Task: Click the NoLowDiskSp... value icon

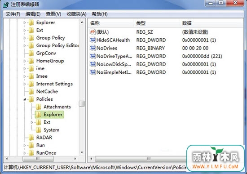Action: [x=93, y=64]
